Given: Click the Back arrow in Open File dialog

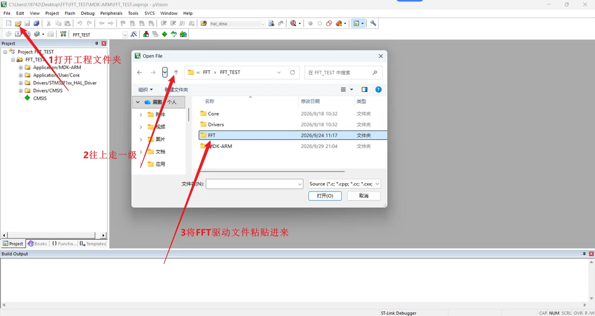Looking at the screenshot, I should pos(139,72).
